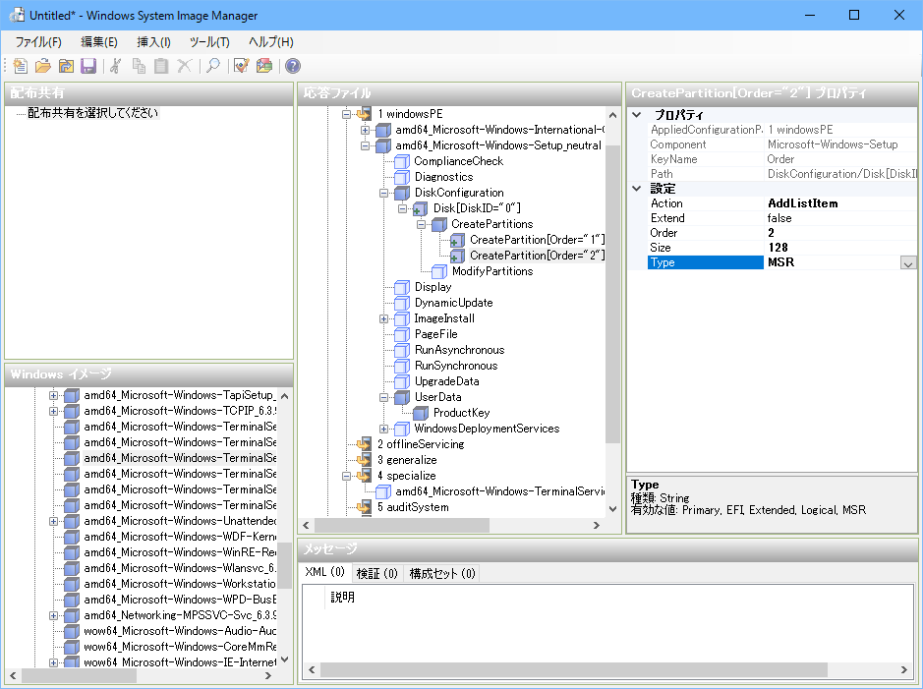923x689 pixels.
Task: Click the Disk[DiskID="0"] node icon
Action: 421,209
